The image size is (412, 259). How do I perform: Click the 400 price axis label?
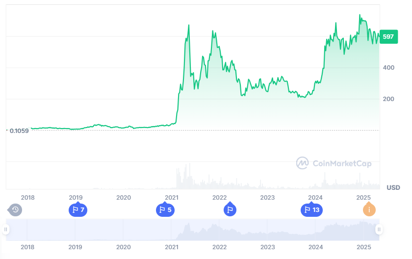click(388, 68)
